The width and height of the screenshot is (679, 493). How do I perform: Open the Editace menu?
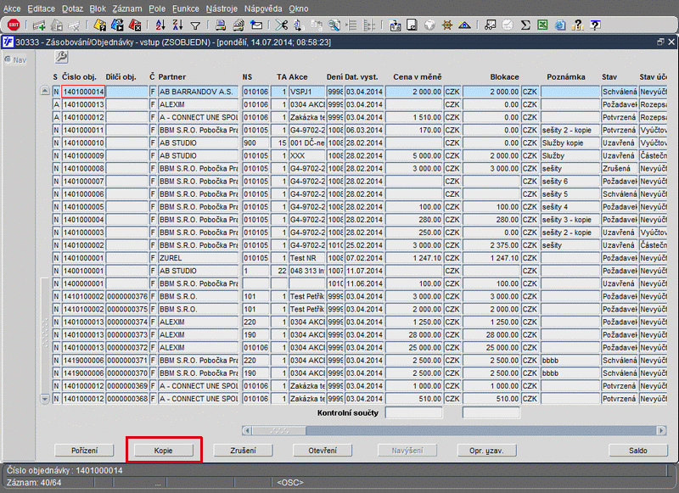tap(41, 8)
